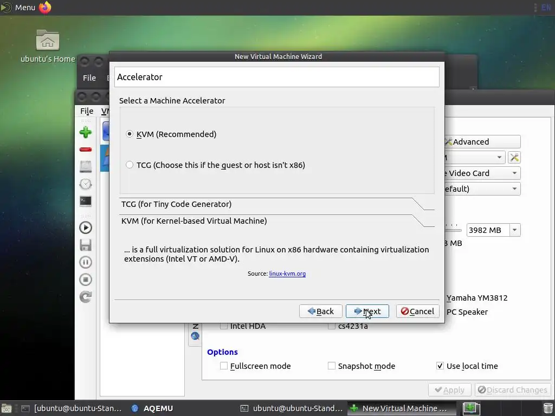This screenshot has width=555, height=416.
Task: Click the clock icon in AQEMU toolbar
Action: [x=85, y=184]
